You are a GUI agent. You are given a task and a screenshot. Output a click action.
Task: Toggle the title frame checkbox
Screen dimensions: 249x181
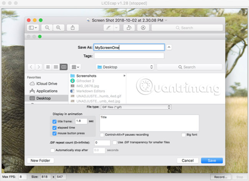(54, 122)
